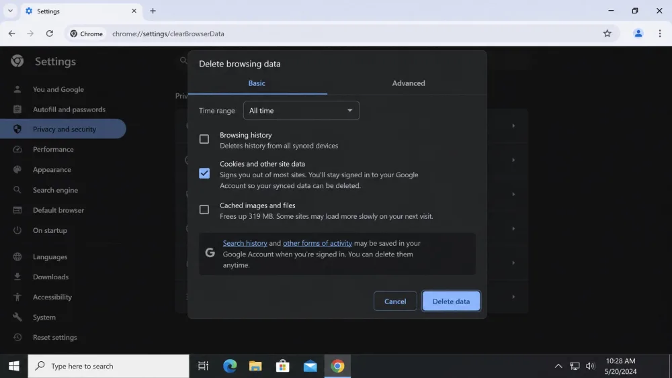Click the Autofill and passwords clipboard icon
Image resolution: width=672 pixels, height=378 pixels.
(x=17, y=109)
